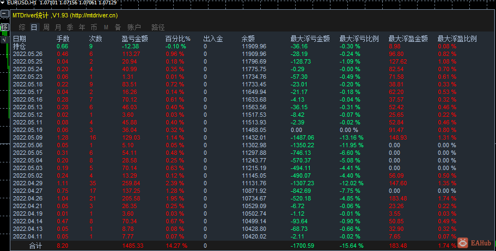Select the 2022.04.11 date row

pyautogui.click(x=28, y=236)
